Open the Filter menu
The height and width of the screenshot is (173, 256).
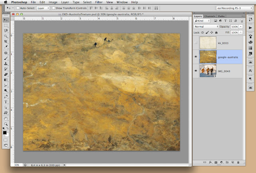tap(99, 2)
